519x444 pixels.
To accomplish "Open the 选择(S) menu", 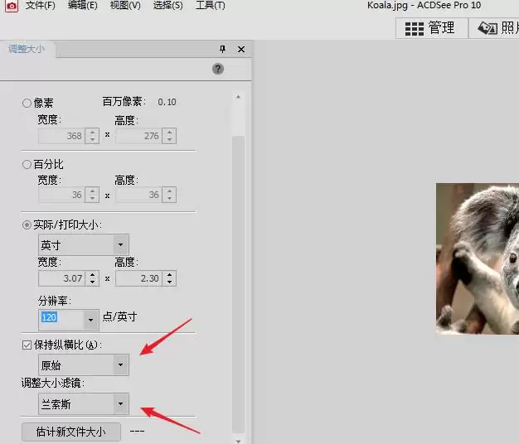I will click(167, 5).
